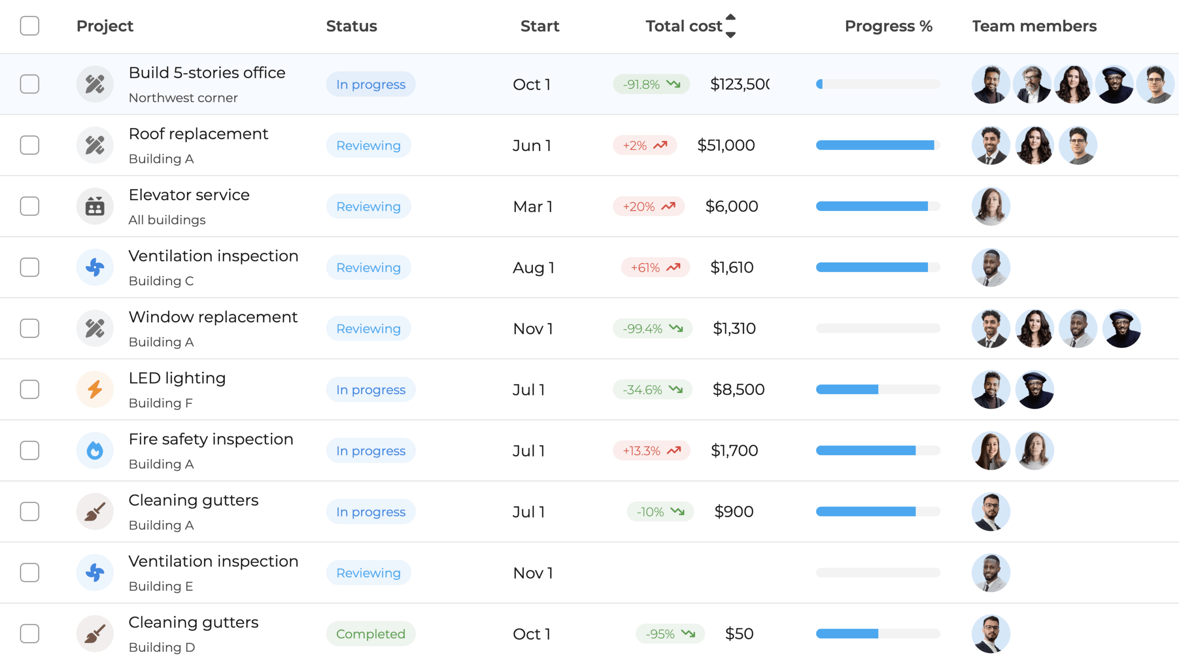Click the fan icon for Ventilation inspection Building C

click(95, 267)
